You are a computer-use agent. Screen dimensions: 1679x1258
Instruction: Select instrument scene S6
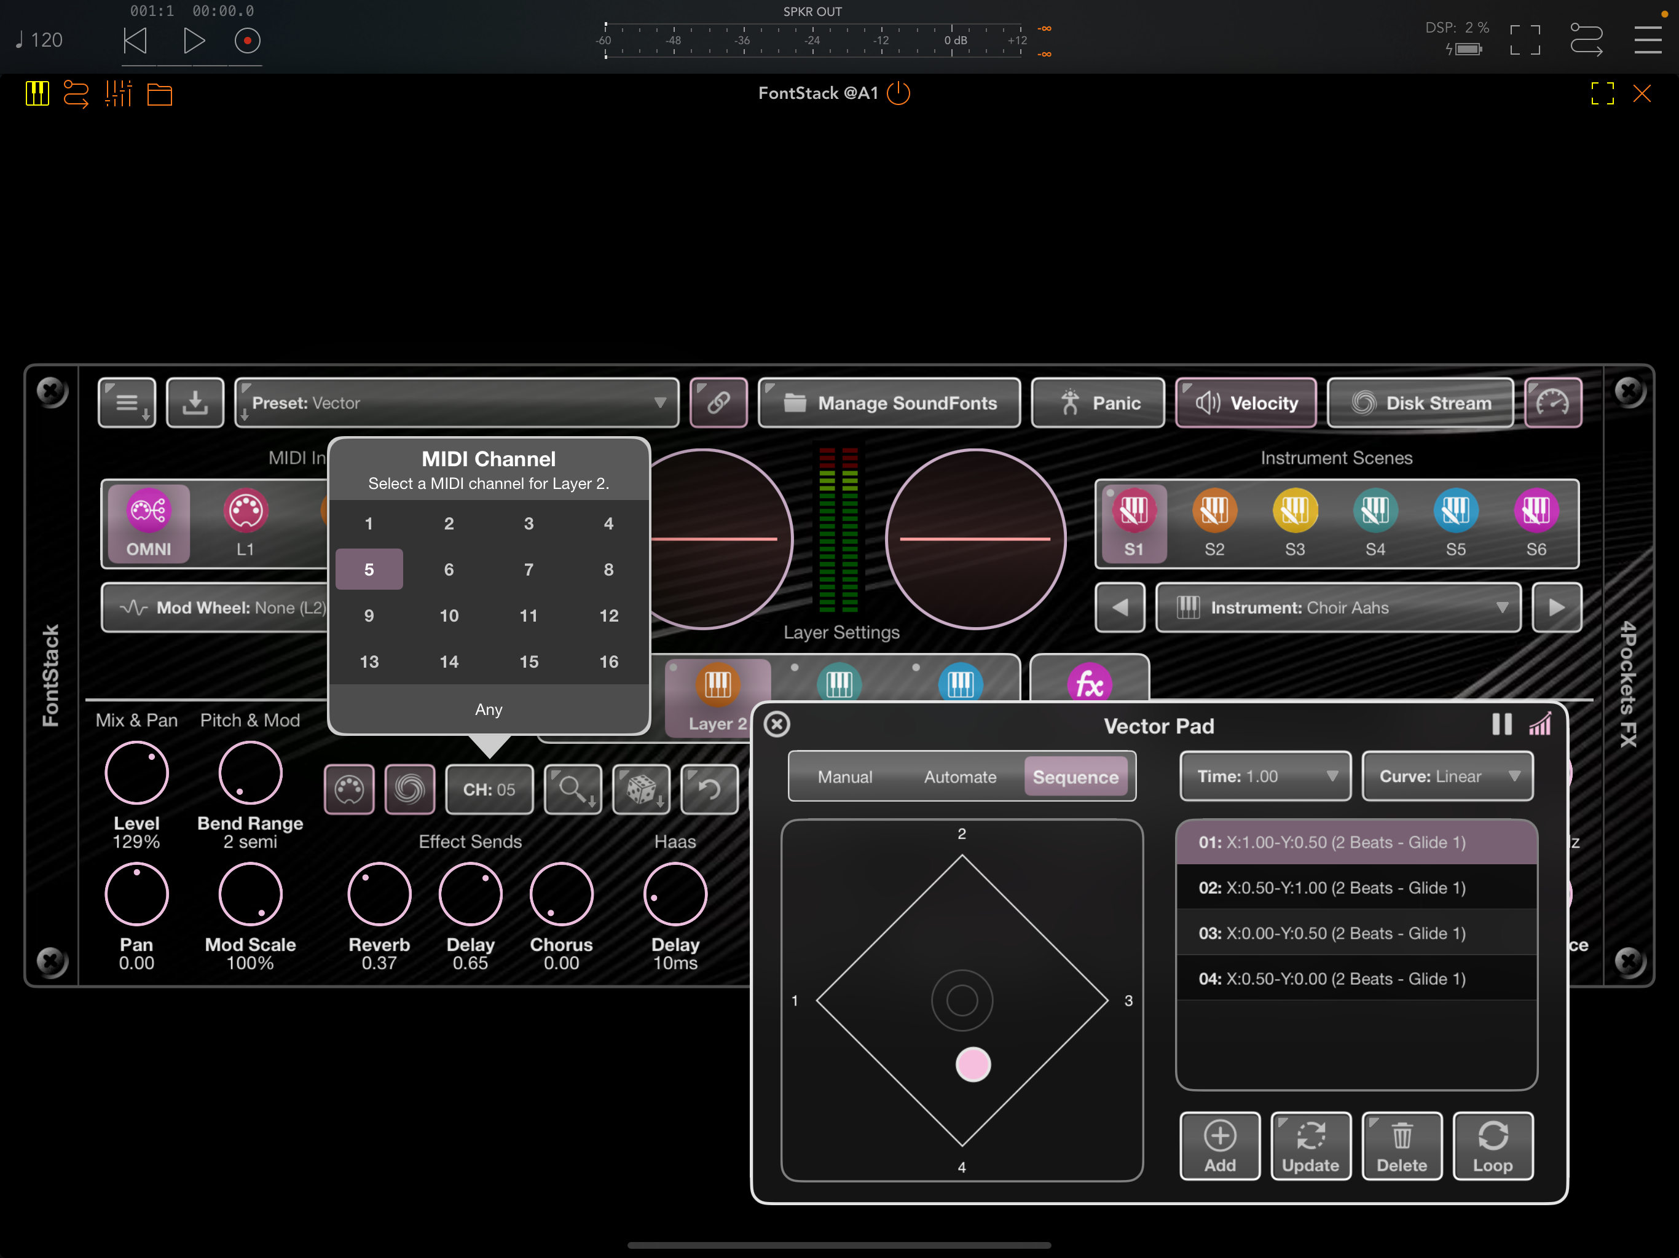point(1536,523)
